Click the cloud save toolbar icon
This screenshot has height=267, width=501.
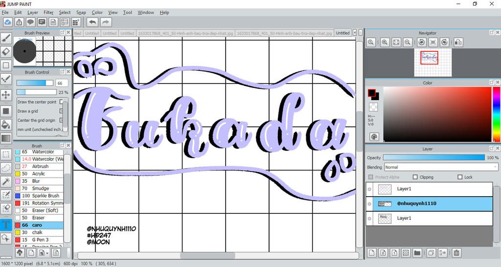pyautogui.click(x=8, y=22)
